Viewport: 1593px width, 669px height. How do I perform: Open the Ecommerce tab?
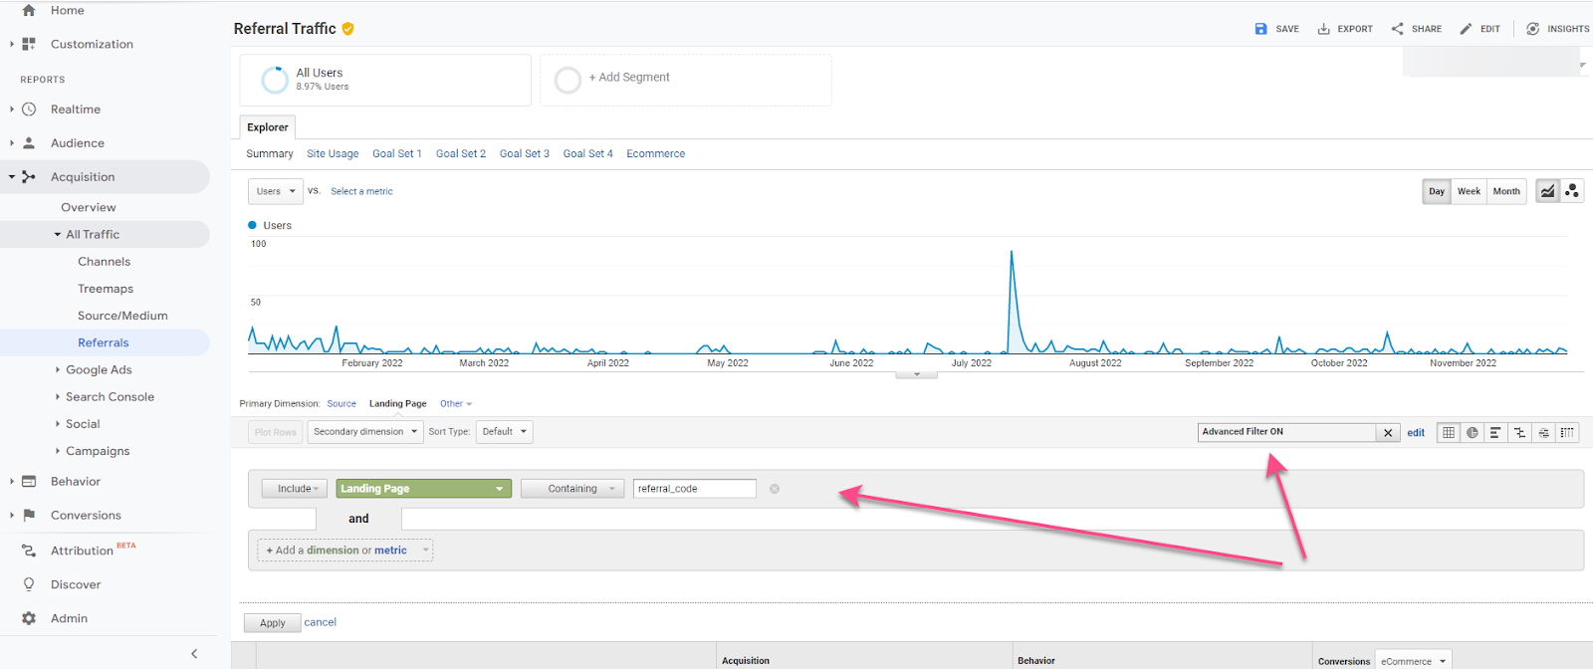click(x=655, y=154)
